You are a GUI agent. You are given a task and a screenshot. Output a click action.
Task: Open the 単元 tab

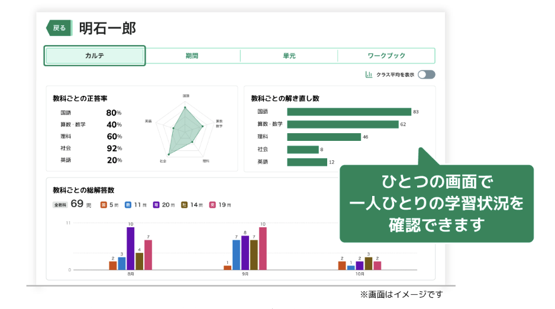[x=289, y=56]
